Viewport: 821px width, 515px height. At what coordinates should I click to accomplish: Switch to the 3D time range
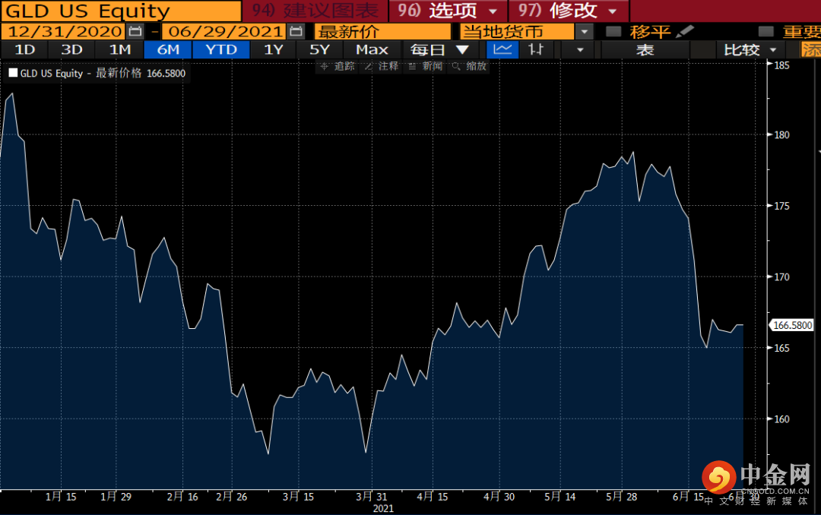(71, 49)
